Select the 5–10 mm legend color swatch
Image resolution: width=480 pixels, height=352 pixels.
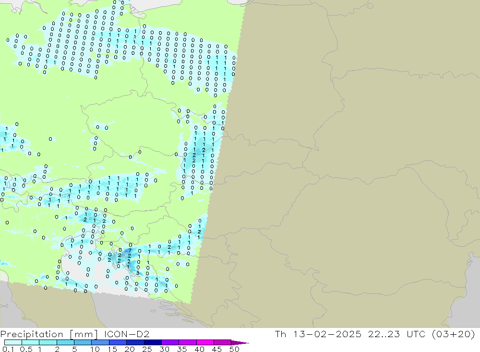tap(83, 342)
